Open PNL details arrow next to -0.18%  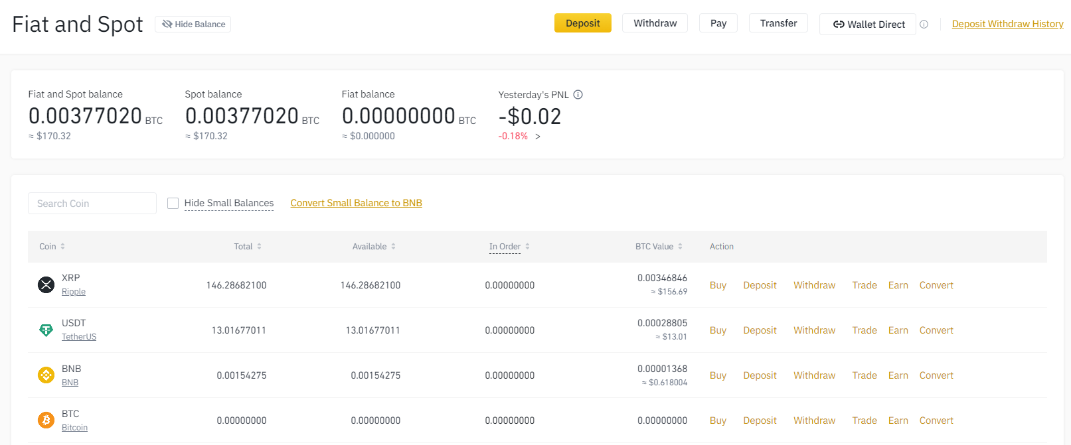[x=538, y=137]
